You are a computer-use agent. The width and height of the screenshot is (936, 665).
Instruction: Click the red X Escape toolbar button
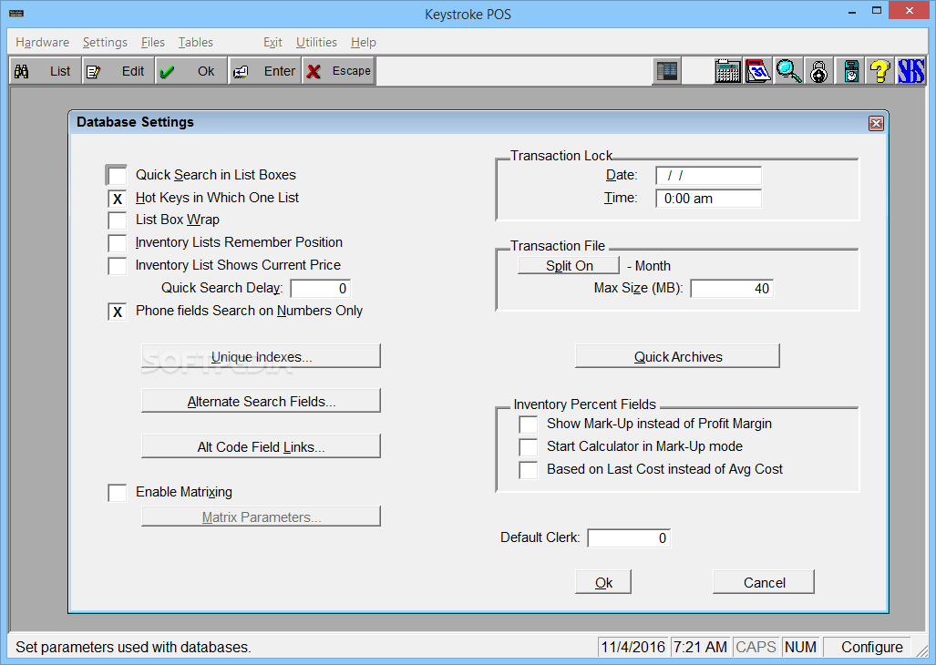pos(338,71)
